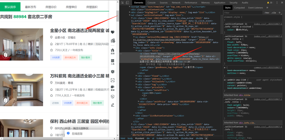
Task: Open the 金星小区 南北通透正规两居室 listing title
Action: [80, 31]
